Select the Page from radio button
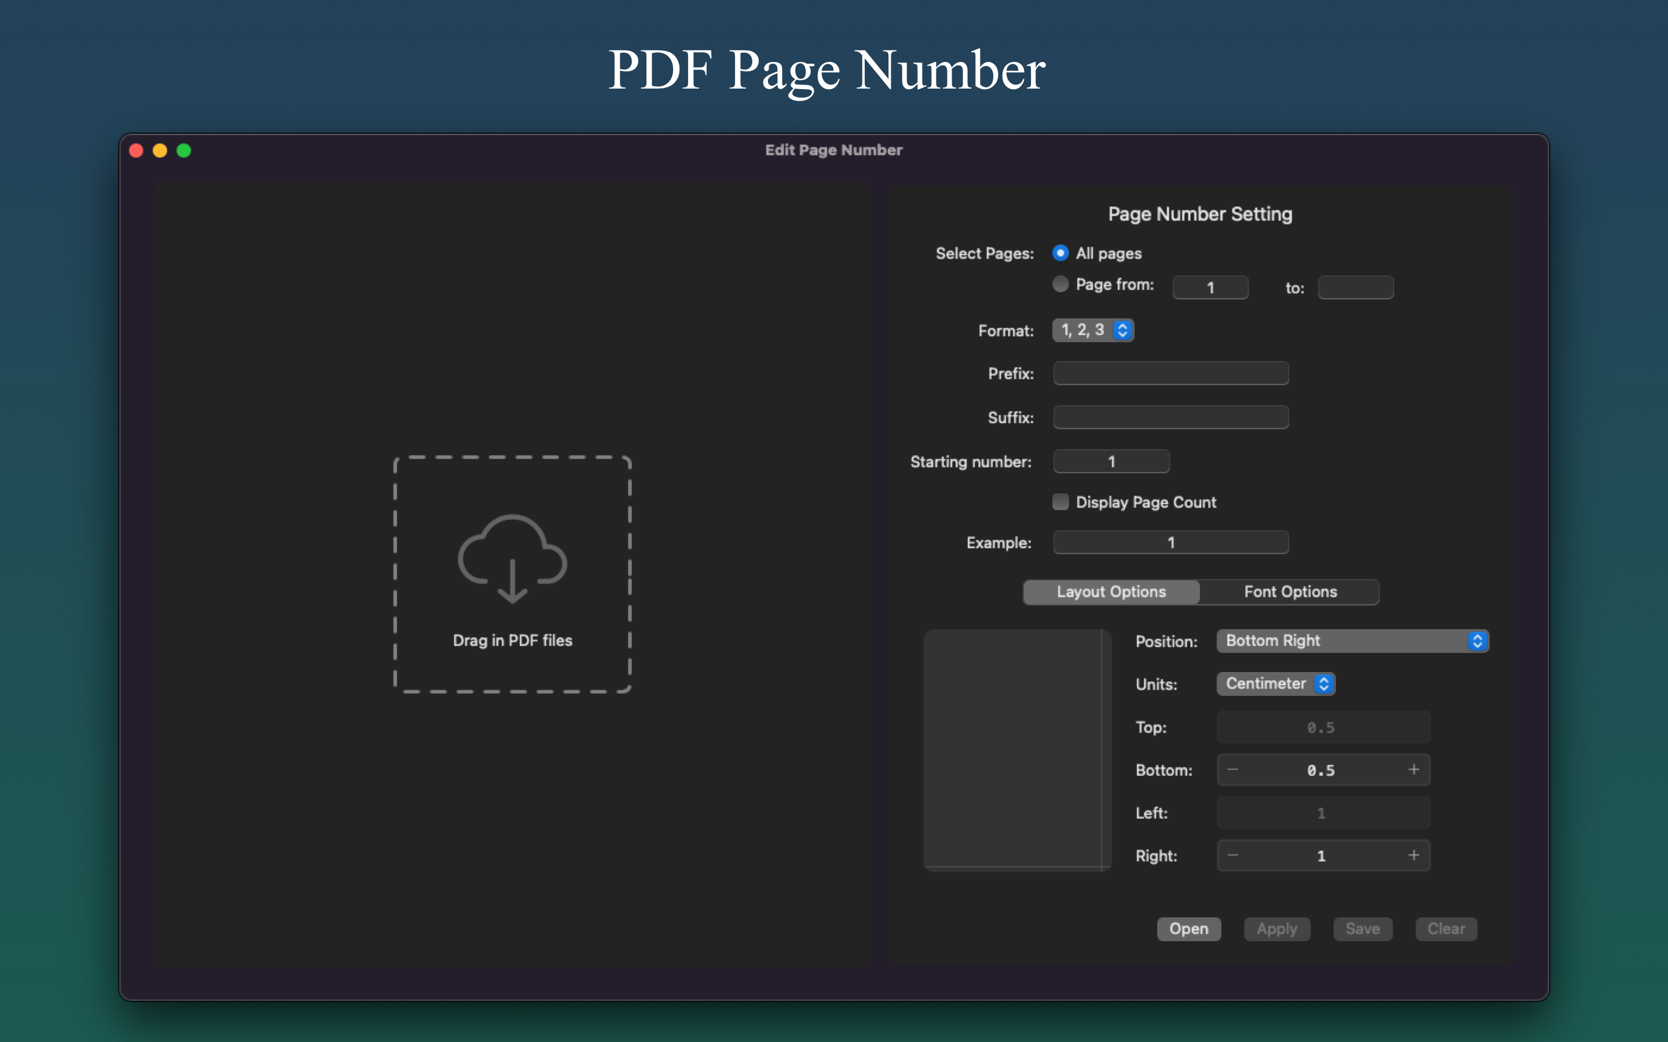Viewport: 1668px width, 1042px height. click(x=1060, y=284)
